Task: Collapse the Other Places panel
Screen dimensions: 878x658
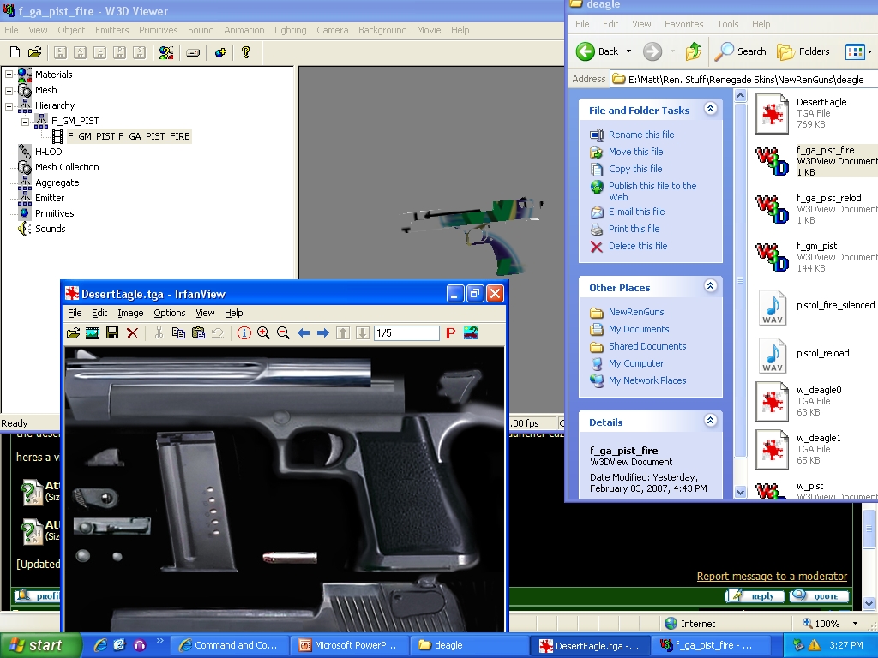Action: [x=709, y=287]
